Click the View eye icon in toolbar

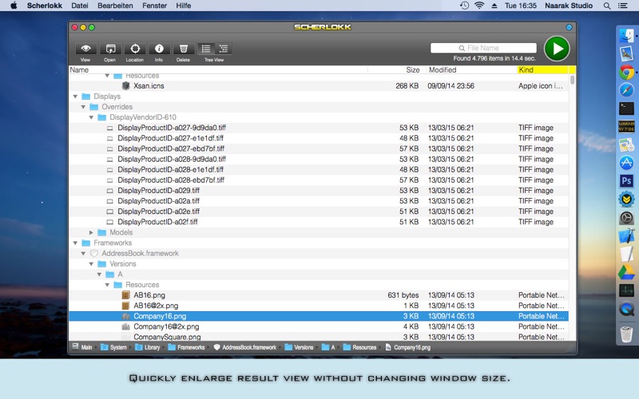tap(85, 49)
